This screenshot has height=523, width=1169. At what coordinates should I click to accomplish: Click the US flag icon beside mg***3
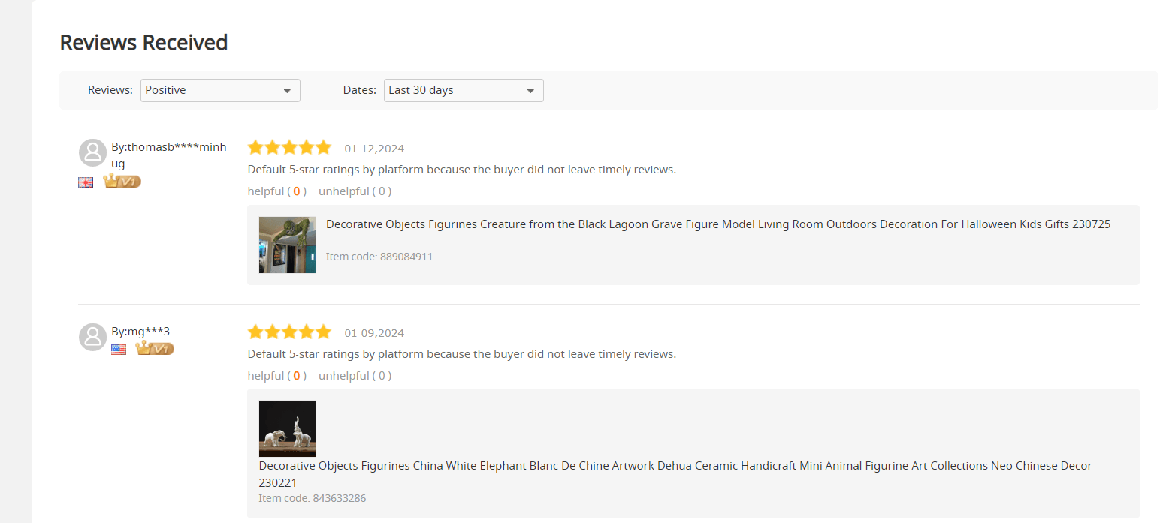(118, 348)
